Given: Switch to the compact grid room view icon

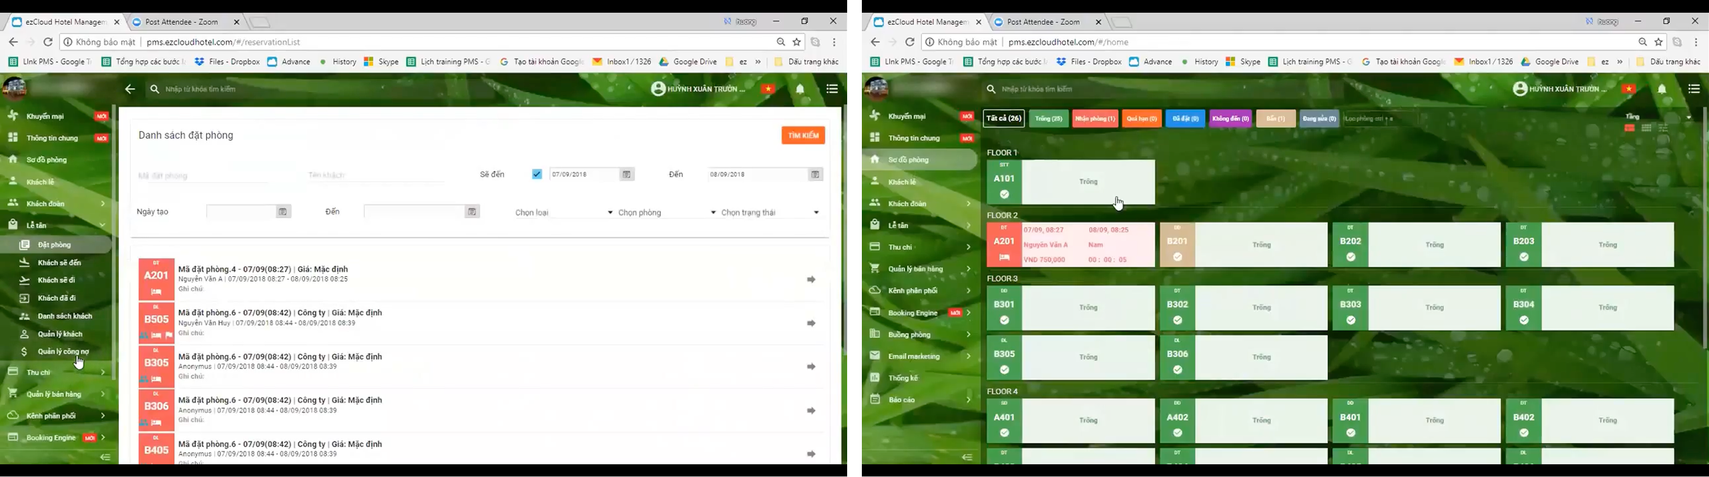Looking at the screenshot, I should click(1646, 128).
